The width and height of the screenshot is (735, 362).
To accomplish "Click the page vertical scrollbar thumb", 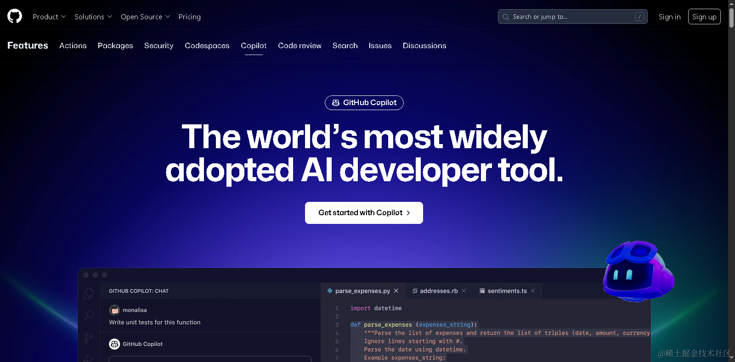I will 731,17.
